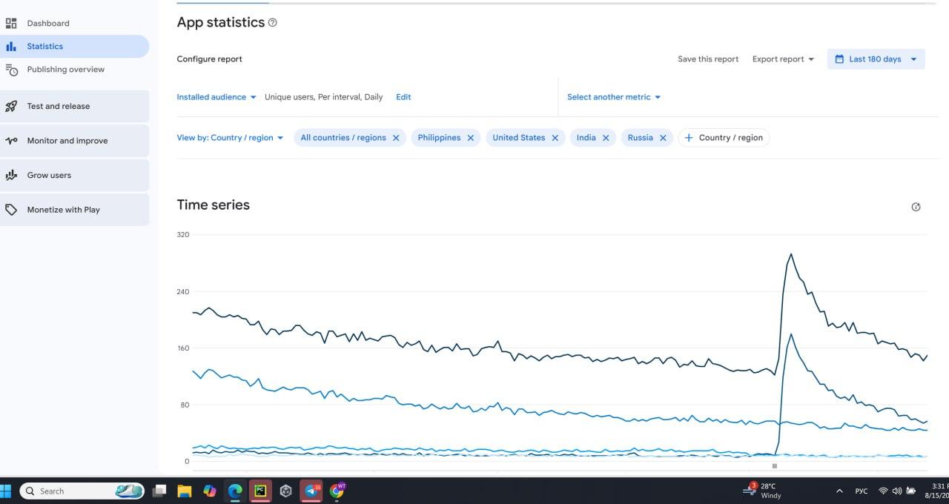Select the Test and release rocket icon

point(12,106)
